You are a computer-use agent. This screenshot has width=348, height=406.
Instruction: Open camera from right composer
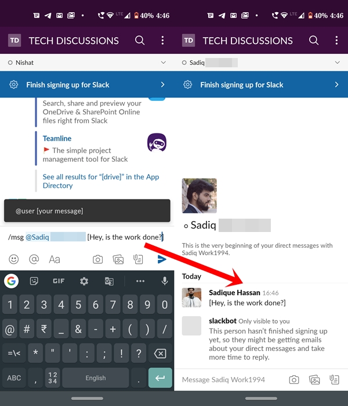click(294, 379)
